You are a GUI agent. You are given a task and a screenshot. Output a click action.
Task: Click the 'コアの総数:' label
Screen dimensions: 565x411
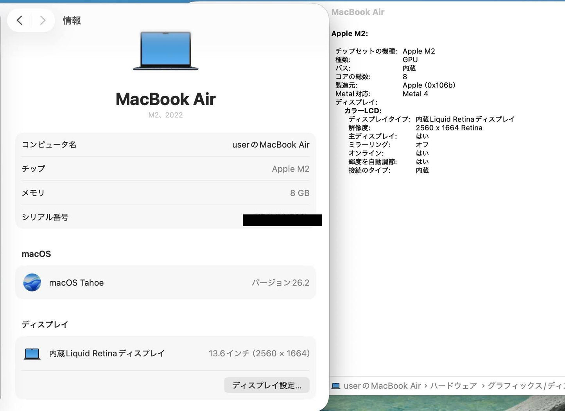click(x=353, y=77)
